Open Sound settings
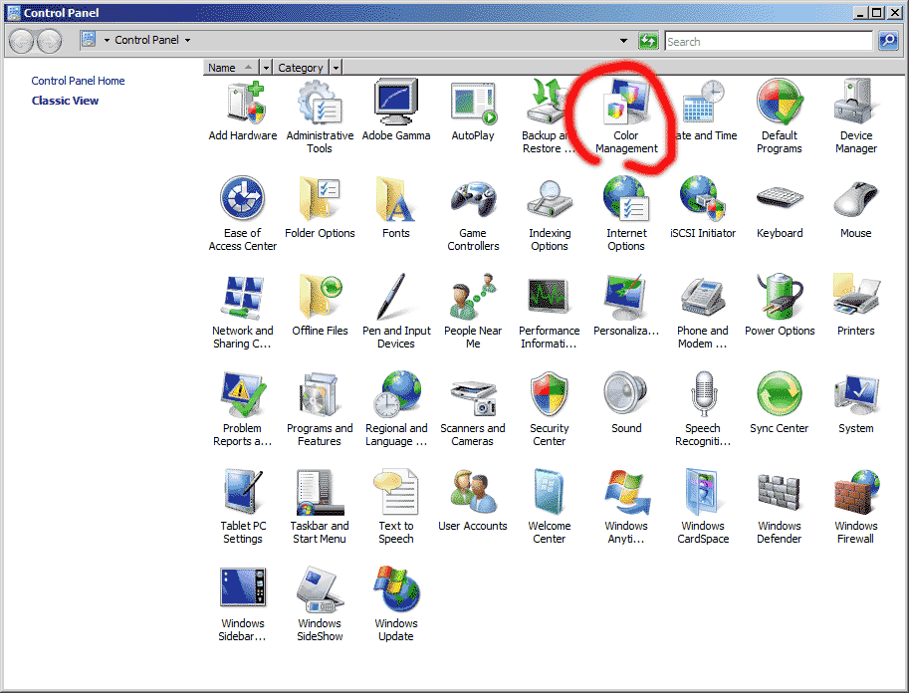The width and height of the screenshot is (909, 693). coord(626,403)
